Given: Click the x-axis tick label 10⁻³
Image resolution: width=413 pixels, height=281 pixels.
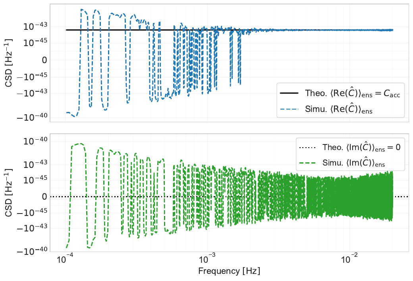Looking at the screenshot, I should click(x=208, y=259).
